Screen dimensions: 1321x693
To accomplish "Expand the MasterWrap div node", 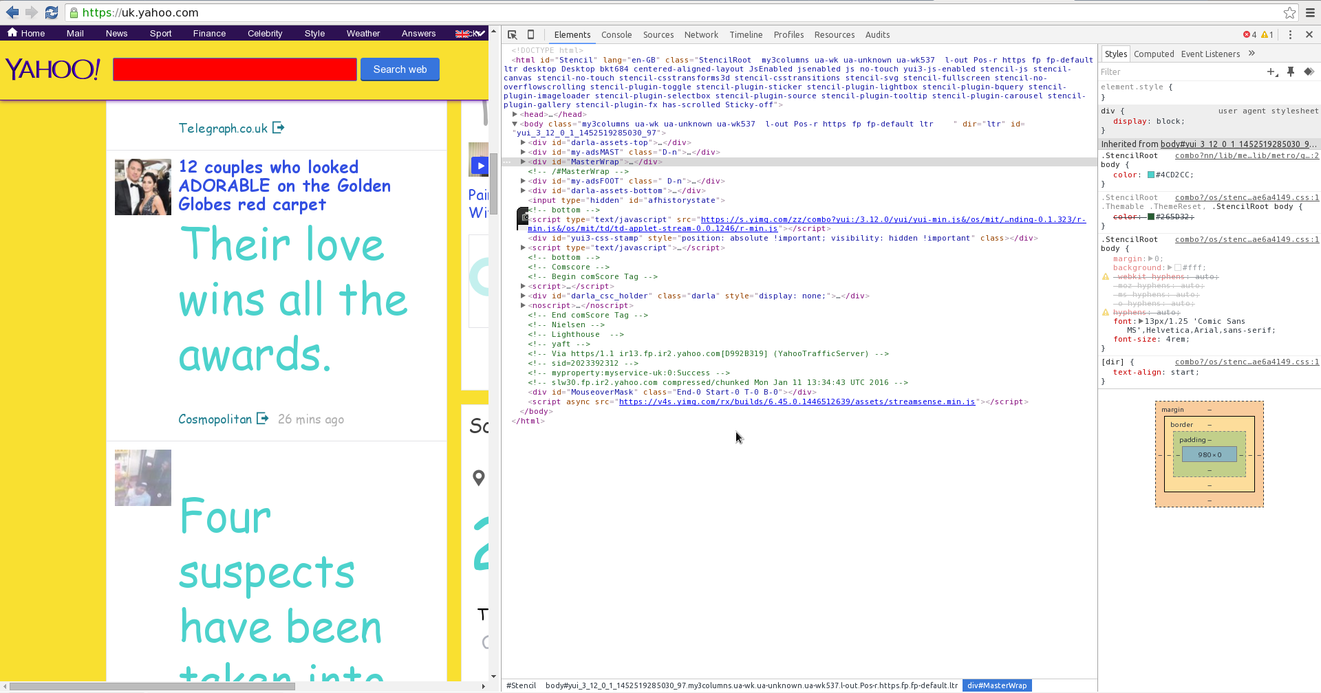I will (x=523, y=162).
